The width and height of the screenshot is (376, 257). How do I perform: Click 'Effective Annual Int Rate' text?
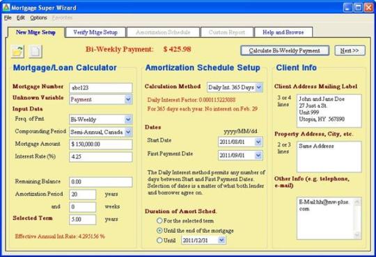pos(60,236)
